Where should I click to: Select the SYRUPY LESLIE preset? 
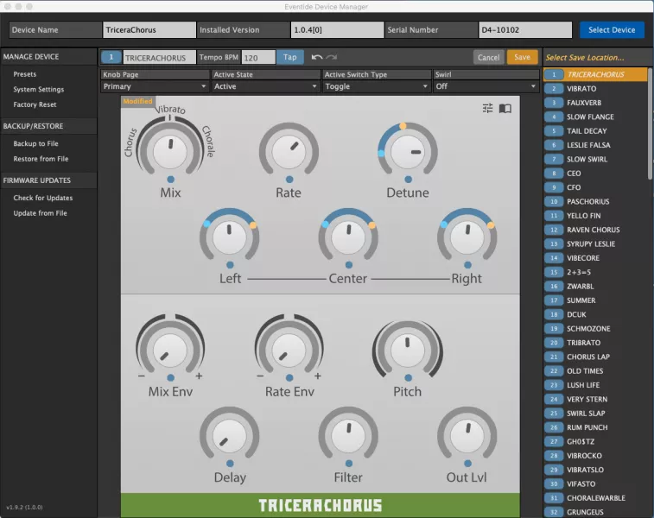coord(595,243)
